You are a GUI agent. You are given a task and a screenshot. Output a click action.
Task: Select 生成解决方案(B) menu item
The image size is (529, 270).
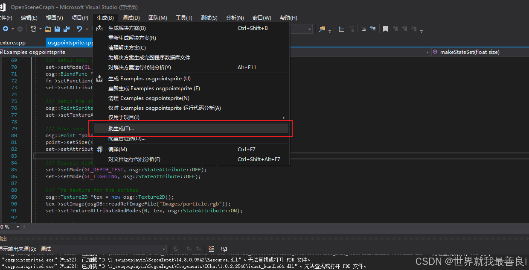(x=192, y=28)
